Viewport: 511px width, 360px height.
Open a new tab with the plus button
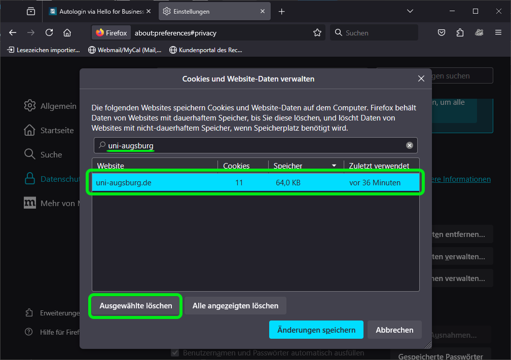click(x=282, y=11)
